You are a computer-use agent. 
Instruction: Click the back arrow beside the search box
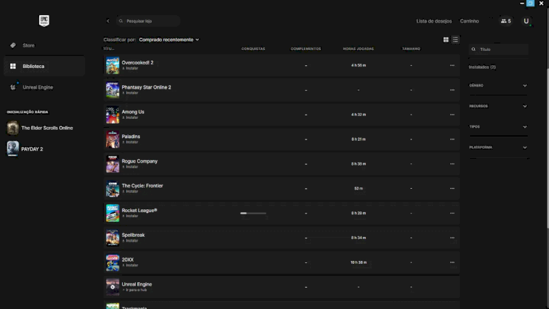pyautogui.click(x=108, y=21)
